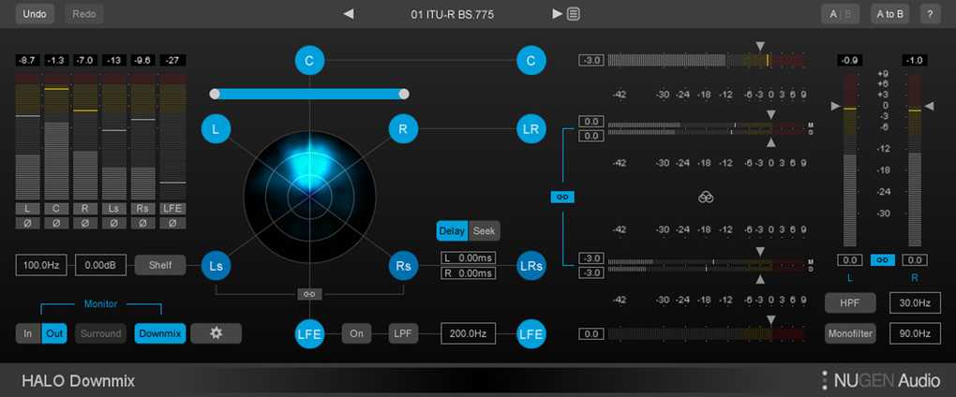
Task: Toggle the Monofilter button
Action: (850, 333)
